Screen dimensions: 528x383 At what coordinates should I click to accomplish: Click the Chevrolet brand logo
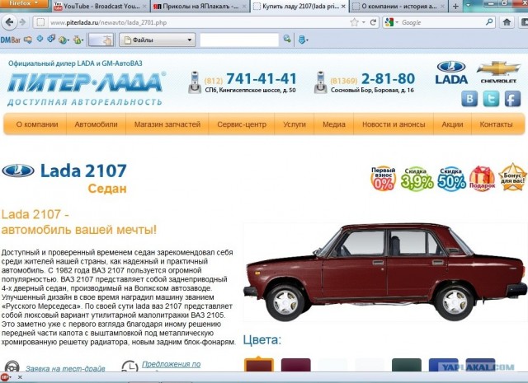tap(498, 72)
